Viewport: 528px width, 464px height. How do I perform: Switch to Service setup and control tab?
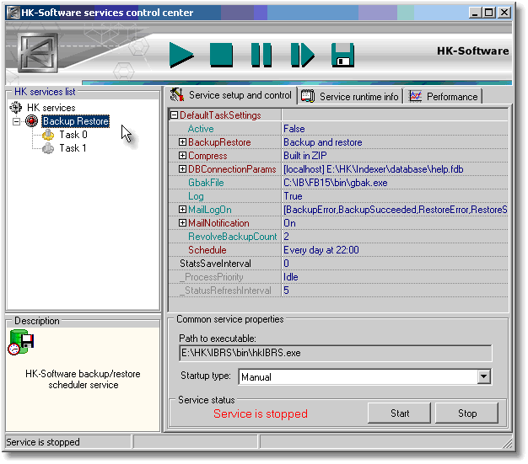click(232, 95)
